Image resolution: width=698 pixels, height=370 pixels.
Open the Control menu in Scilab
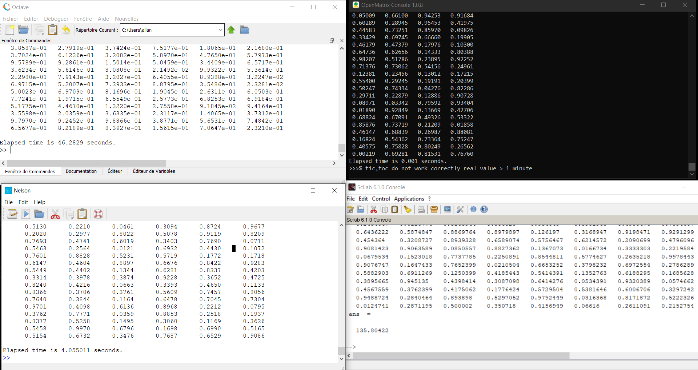pos(381,199)
